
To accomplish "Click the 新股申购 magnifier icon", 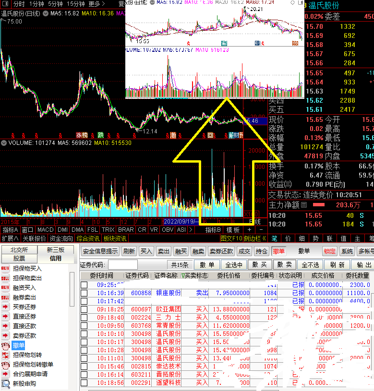I will pyautogui.click(x=5, y=383).
